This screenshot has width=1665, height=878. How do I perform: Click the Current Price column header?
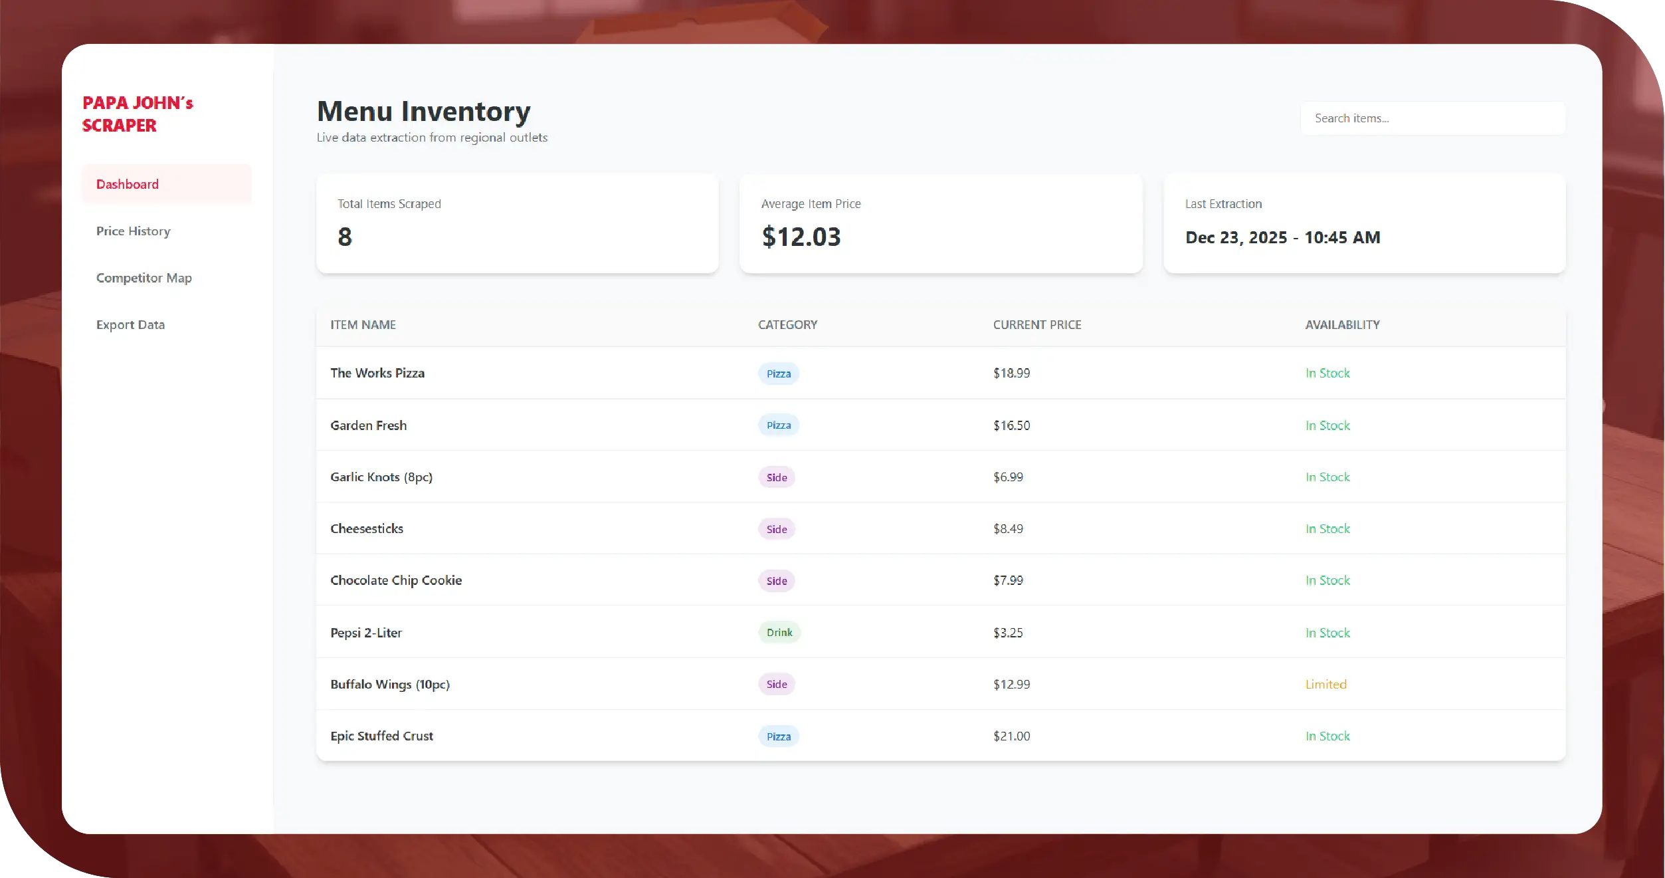coord(1036,325)
